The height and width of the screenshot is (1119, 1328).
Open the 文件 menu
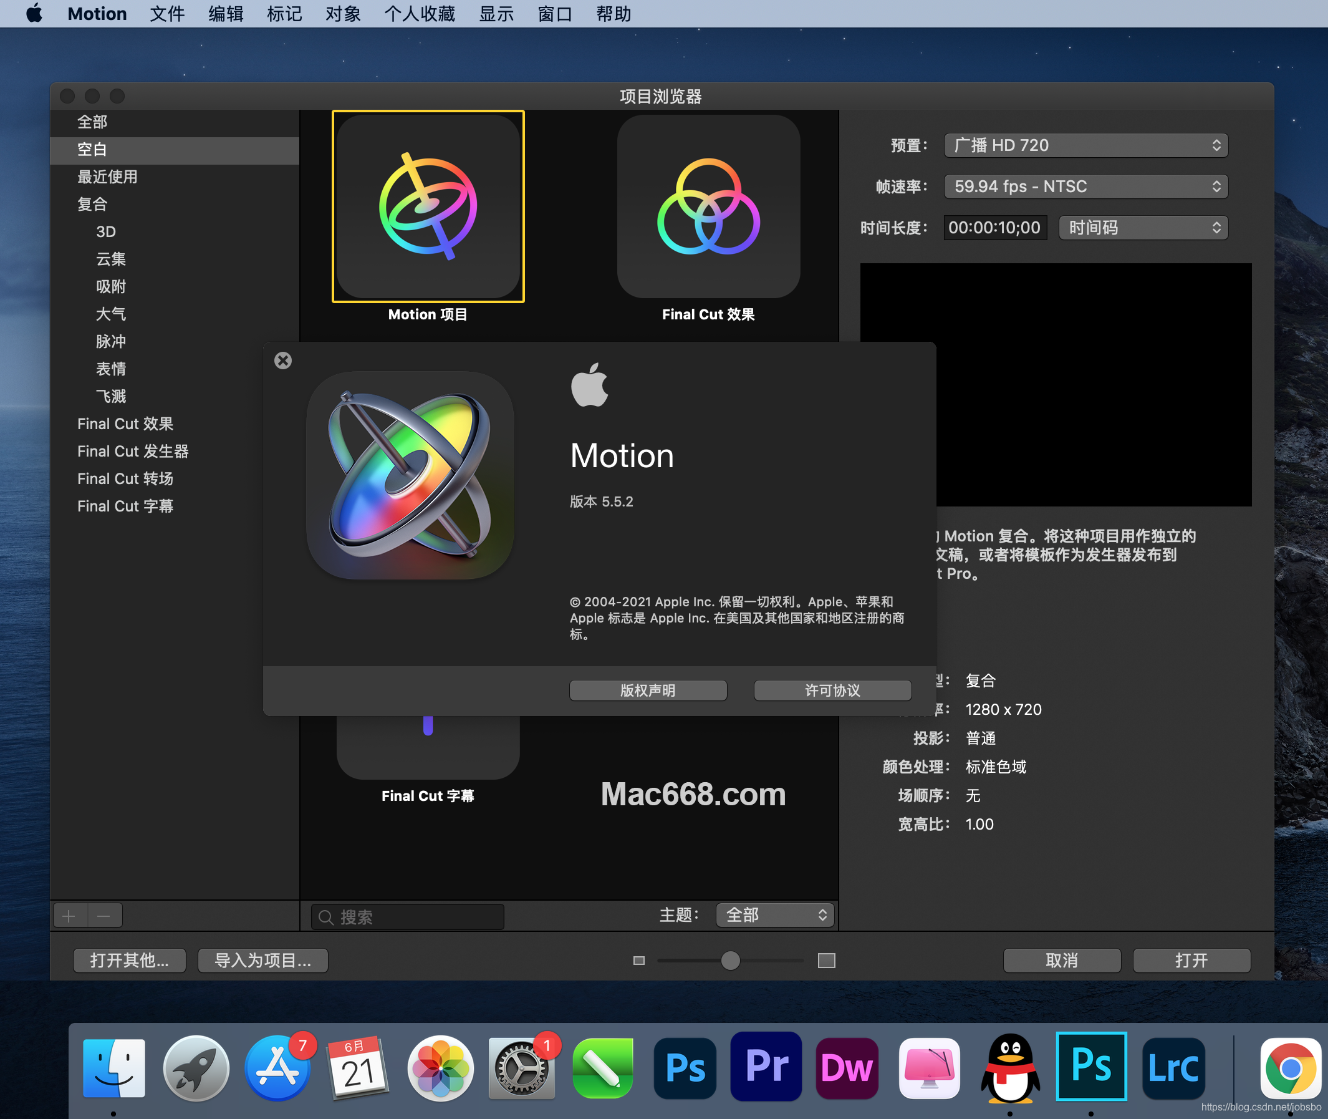(x=167, y=13)
